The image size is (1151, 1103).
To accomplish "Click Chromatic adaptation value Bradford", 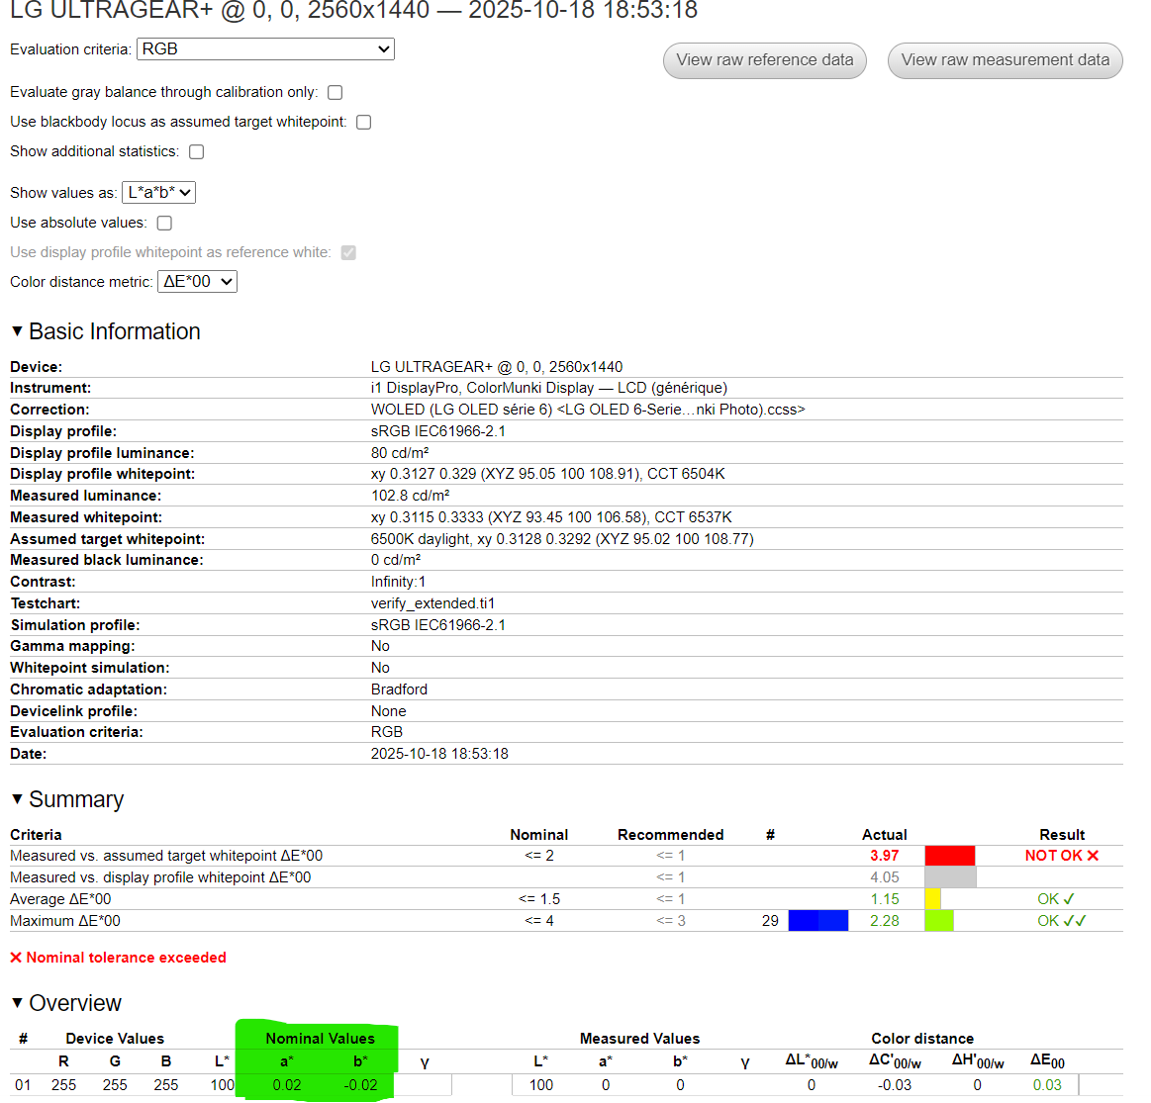I will tap(399, 689).
